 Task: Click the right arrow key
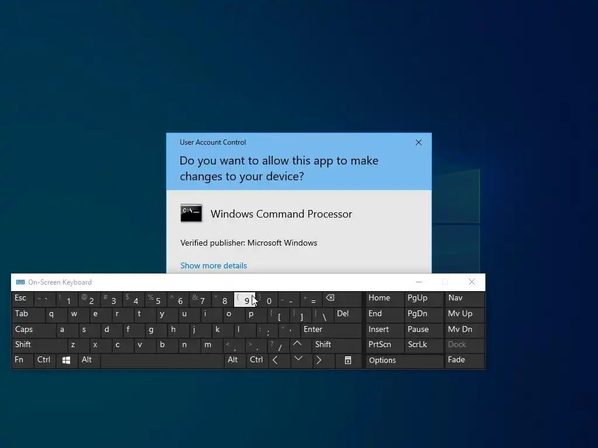(324, 360)
